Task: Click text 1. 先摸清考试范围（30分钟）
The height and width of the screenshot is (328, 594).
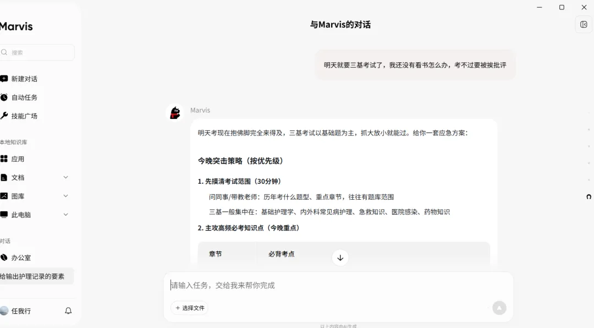Action: click(239, 181)
